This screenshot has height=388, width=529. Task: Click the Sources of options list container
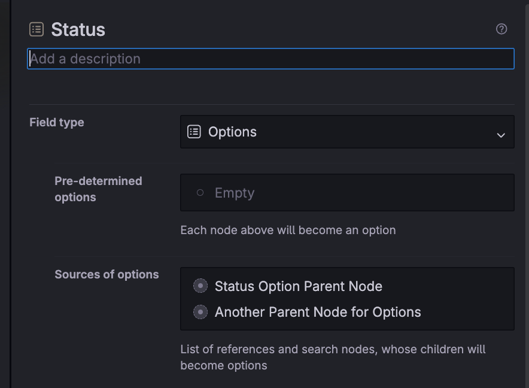pos(347,299)
